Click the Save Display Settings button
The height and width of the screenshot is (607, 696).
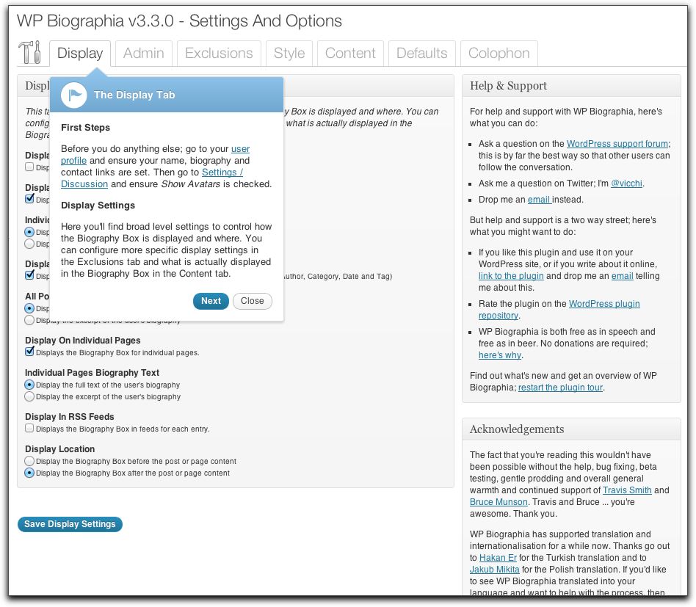coord(70,524)
